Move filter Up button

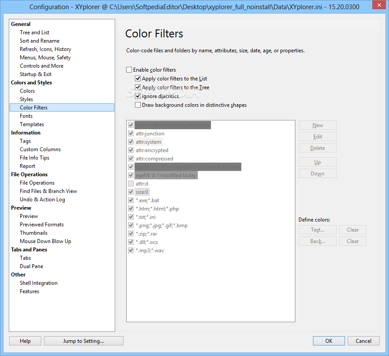tap(317, 162)
